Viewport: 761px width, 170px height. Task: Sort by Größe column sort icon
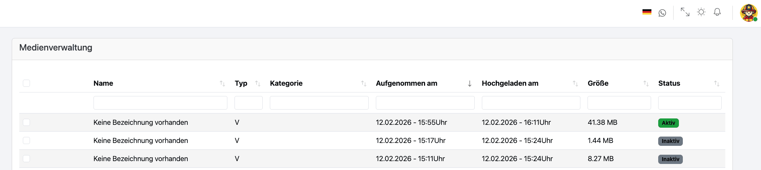click(x=646, y=84)
